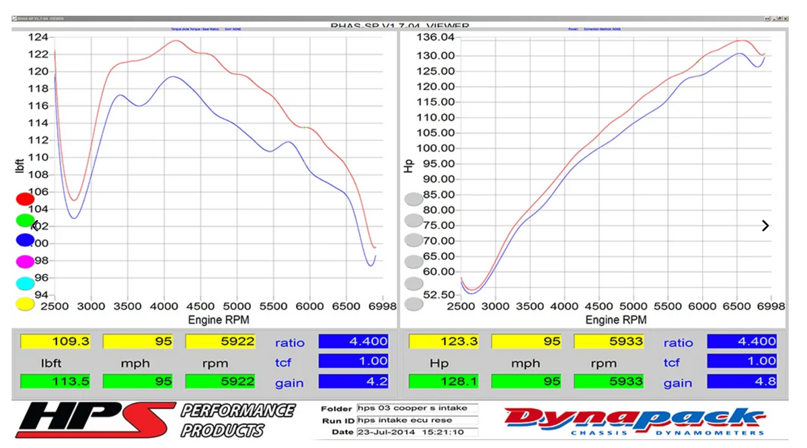Click the Folder field 'hps 03 cooper s intake'

click(417, 408)
